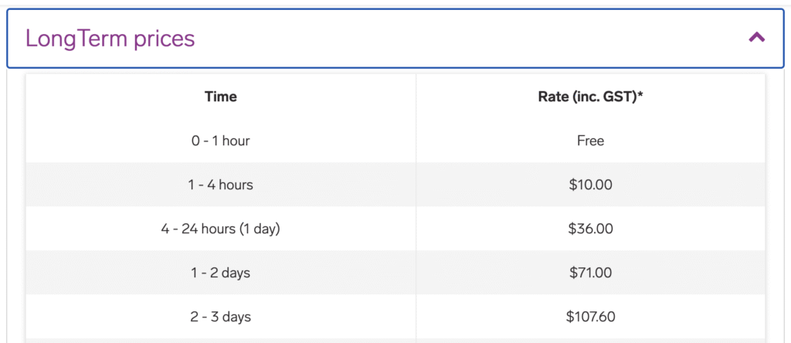This screenshot has width=791, height=343.
Task: Click the $71.00 rate value
Action: click(x=590, y=273)
